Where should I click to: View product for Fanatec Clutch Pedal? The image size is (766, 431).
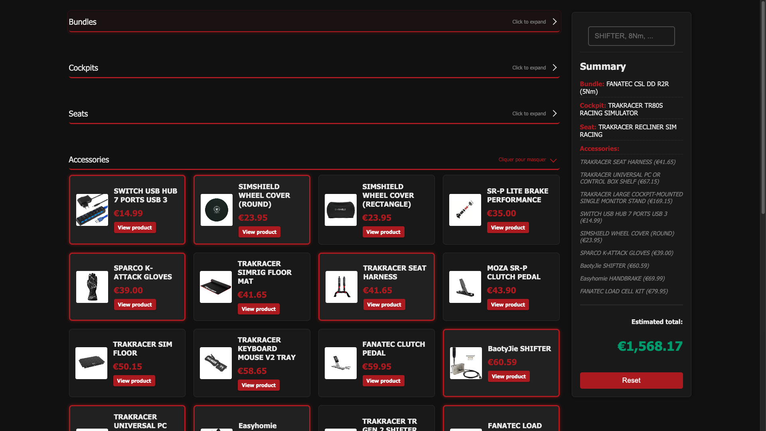(x=383, y=381)
